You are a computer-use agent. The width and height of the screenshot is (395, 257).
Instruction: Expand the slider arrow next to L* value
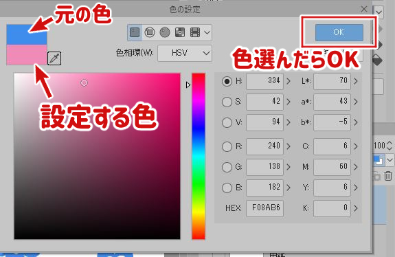[x=355, y=81]
